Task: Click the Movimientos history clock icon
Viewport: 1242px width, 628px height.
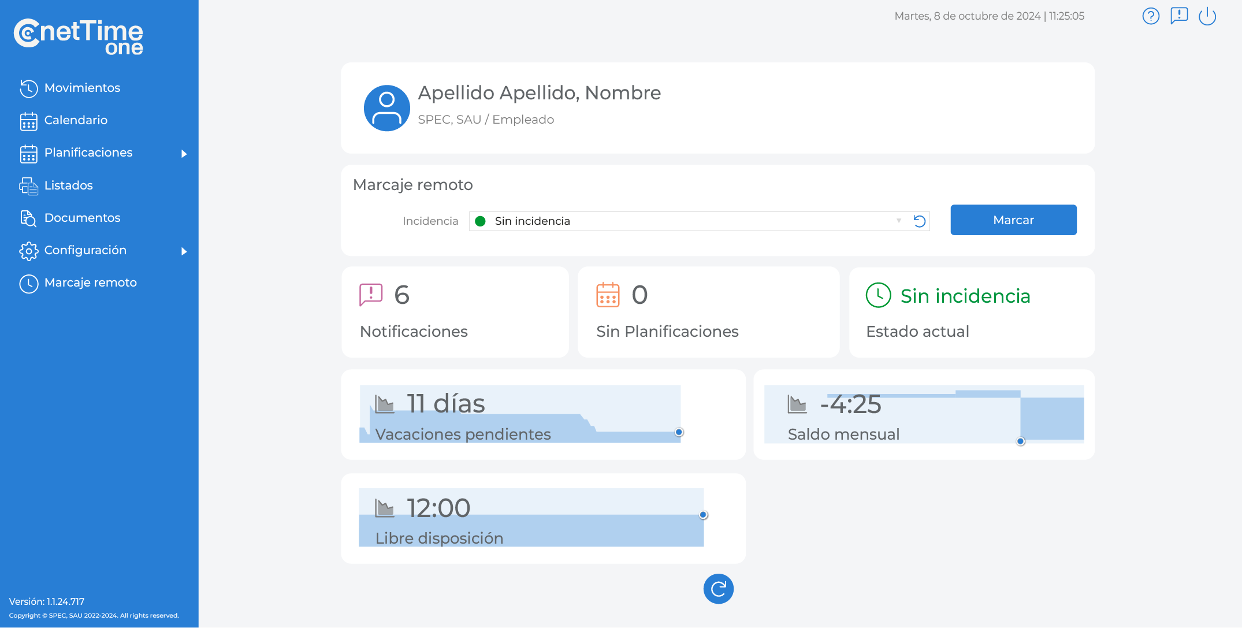Action: [29, 88]
